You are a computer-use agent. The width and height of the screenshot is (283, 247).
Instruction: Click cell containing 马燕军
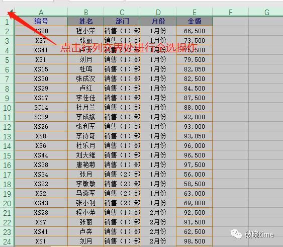point(86,194)
